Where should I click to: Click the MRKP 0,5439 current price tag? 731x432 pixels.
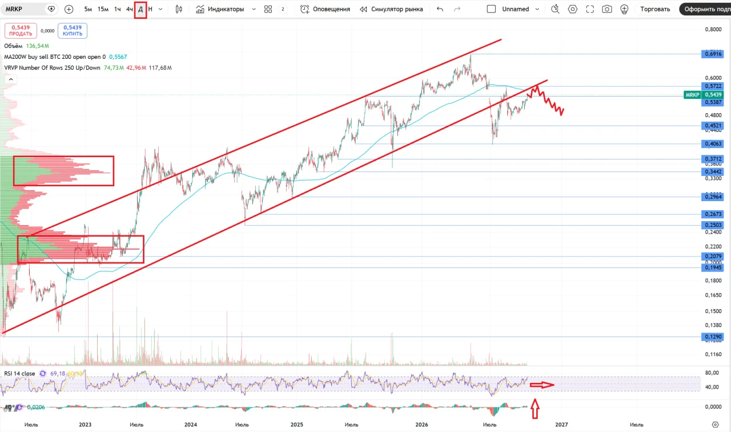tap(704, 94)
